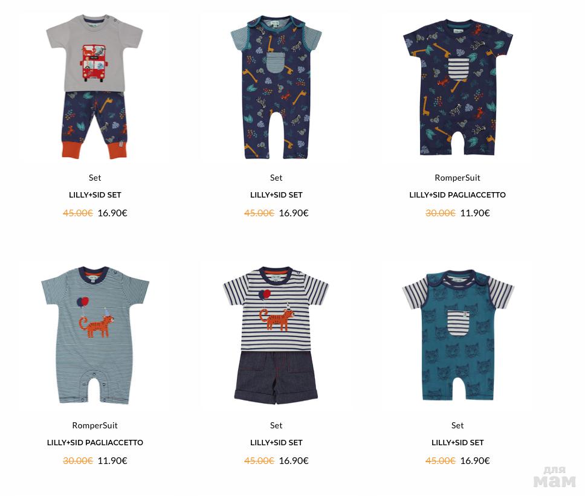Click LILLY+SID PAGLIACCETTO title under striped tiger romper
585x496 pixels.
(95, 442)
